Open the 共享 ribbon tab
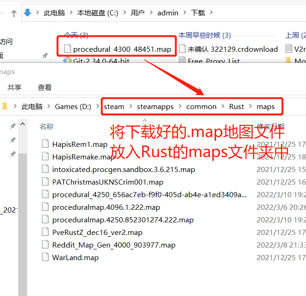This screenshot has width=306, height=296. click(x=14, y=87)
